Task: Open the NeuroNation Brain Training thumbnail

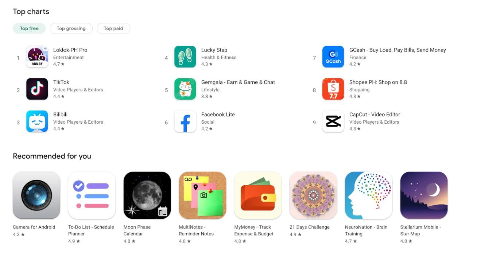Action: coord(369,195)
